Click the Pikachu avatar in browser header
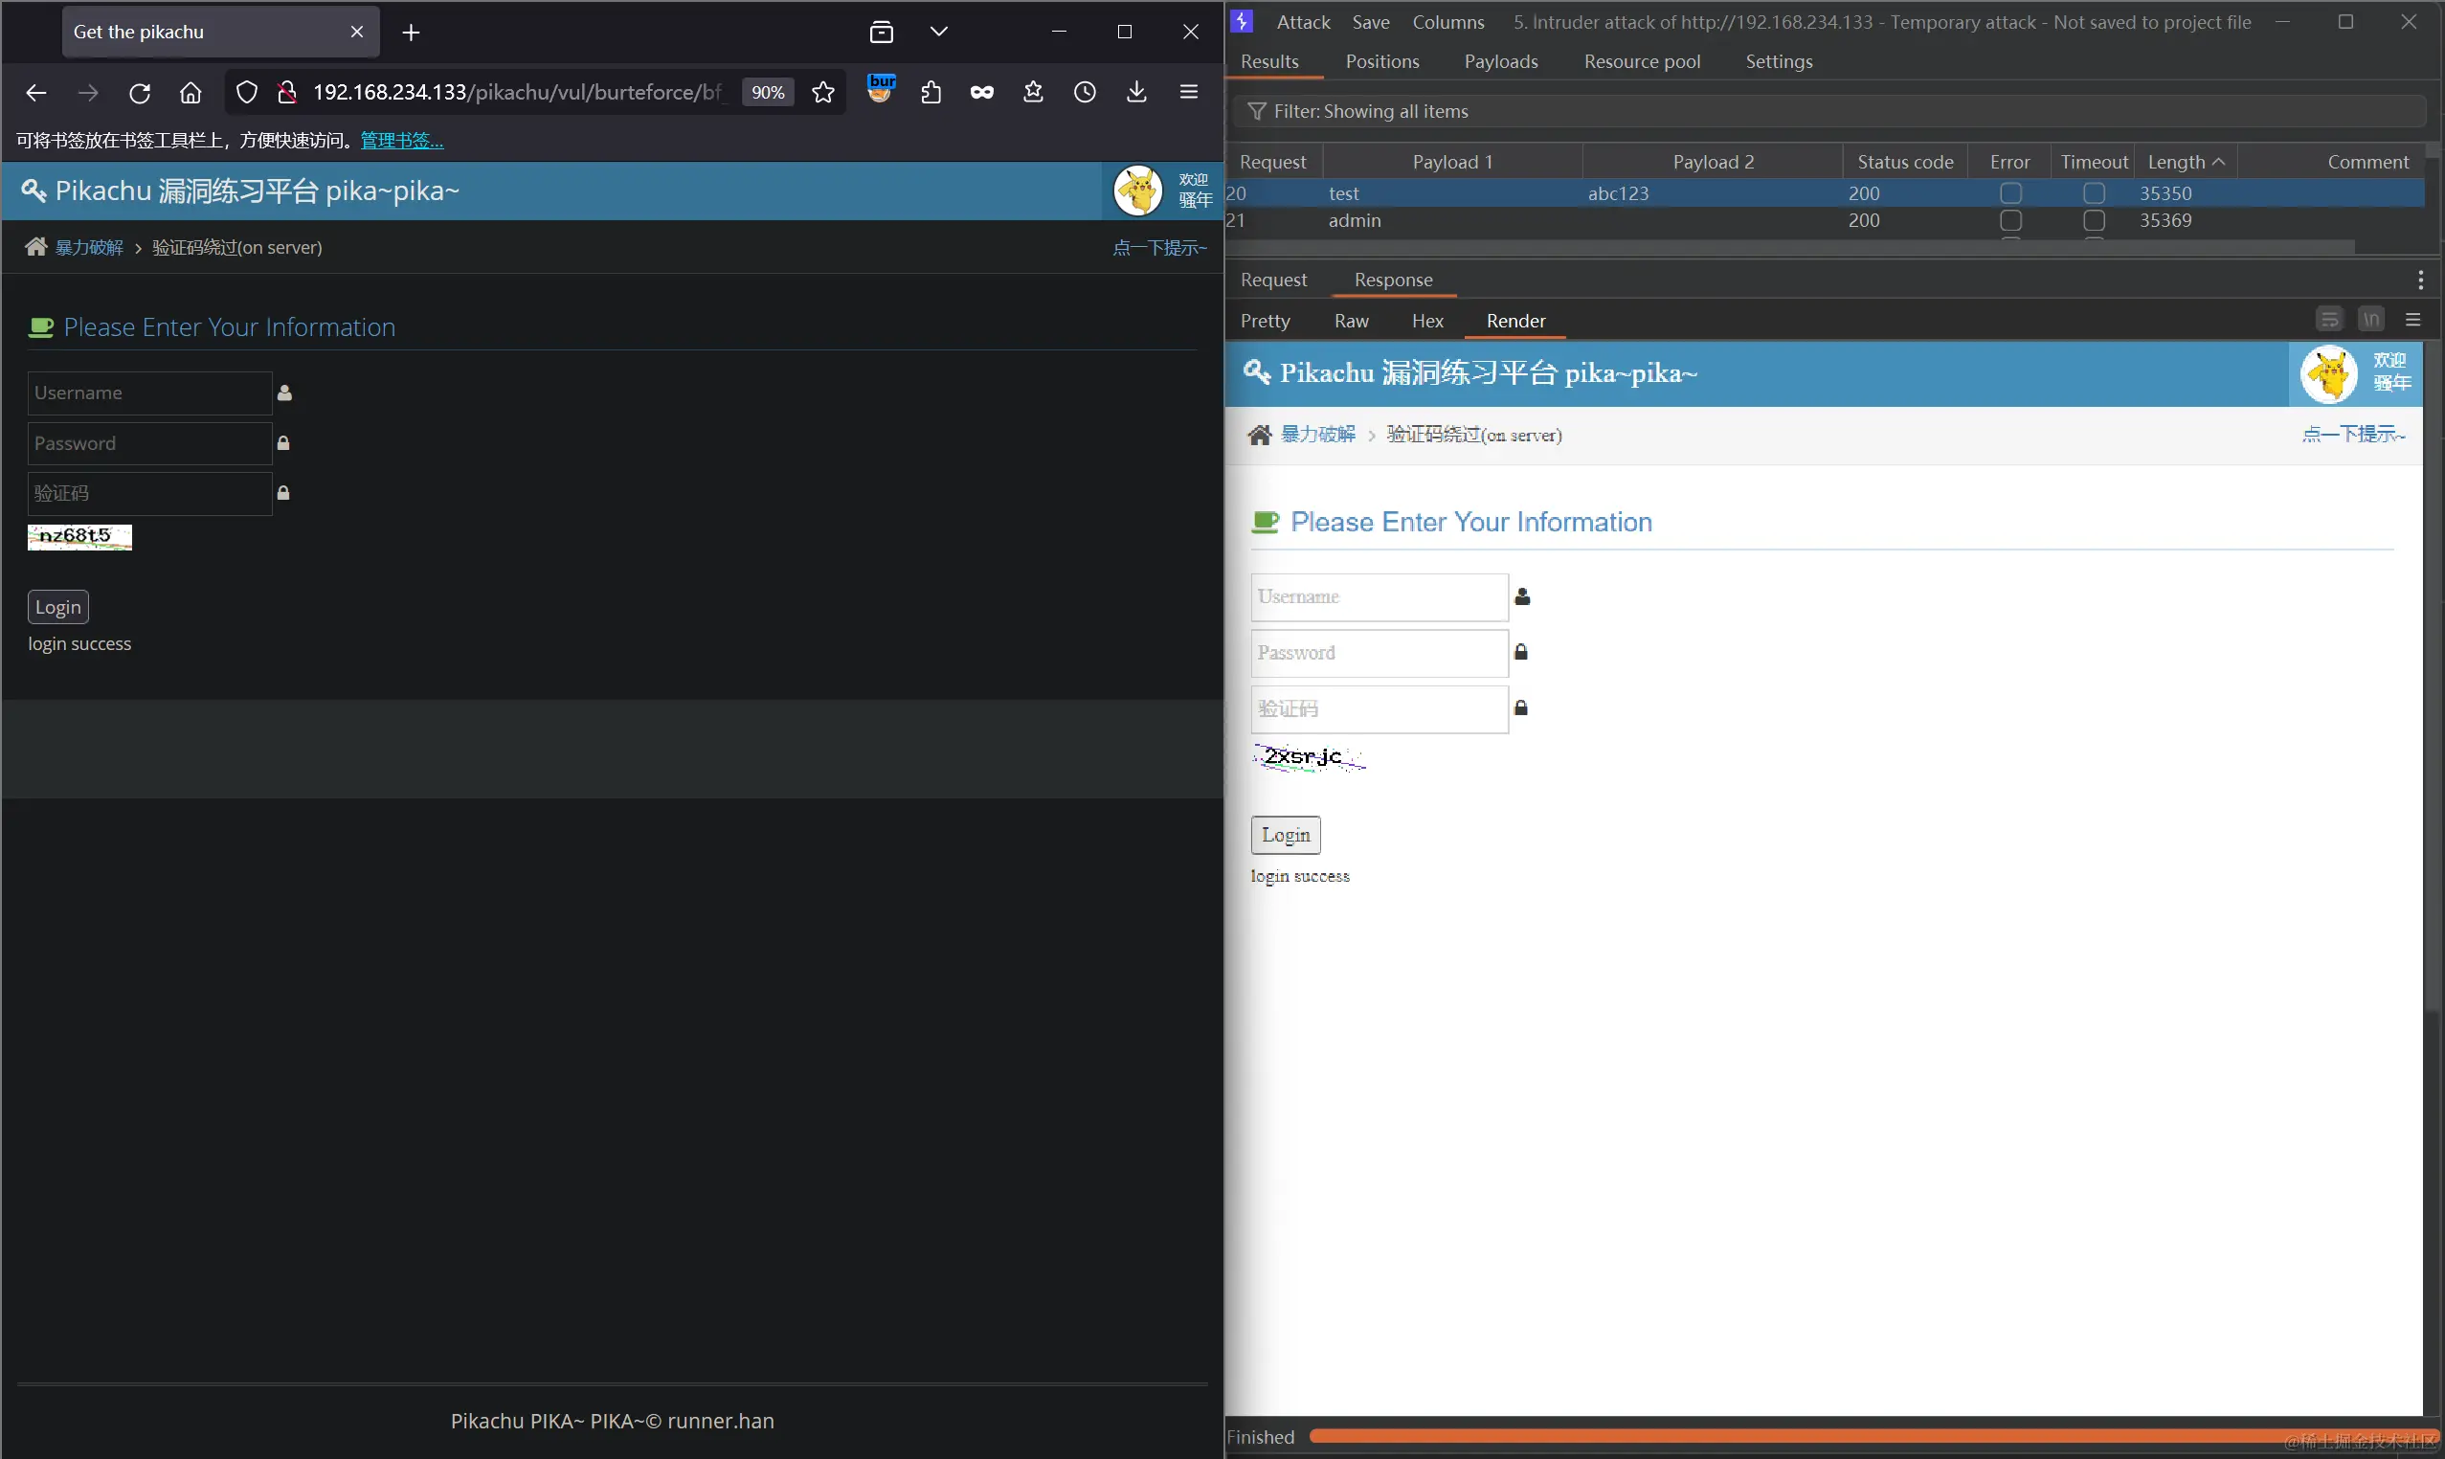 pos(1138,191)
